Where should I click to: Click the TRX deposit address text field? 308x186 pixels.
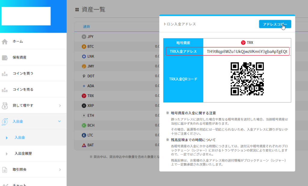coord(247,52)
